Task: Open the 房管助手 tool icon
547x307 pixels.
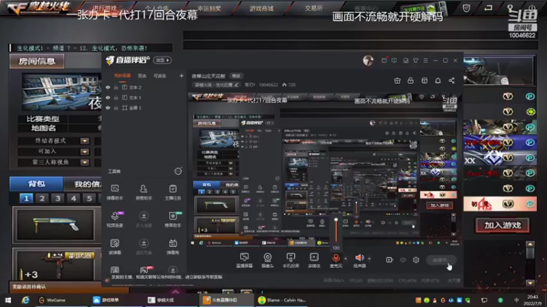Action: pyautogui.click(x=144, y=192)
